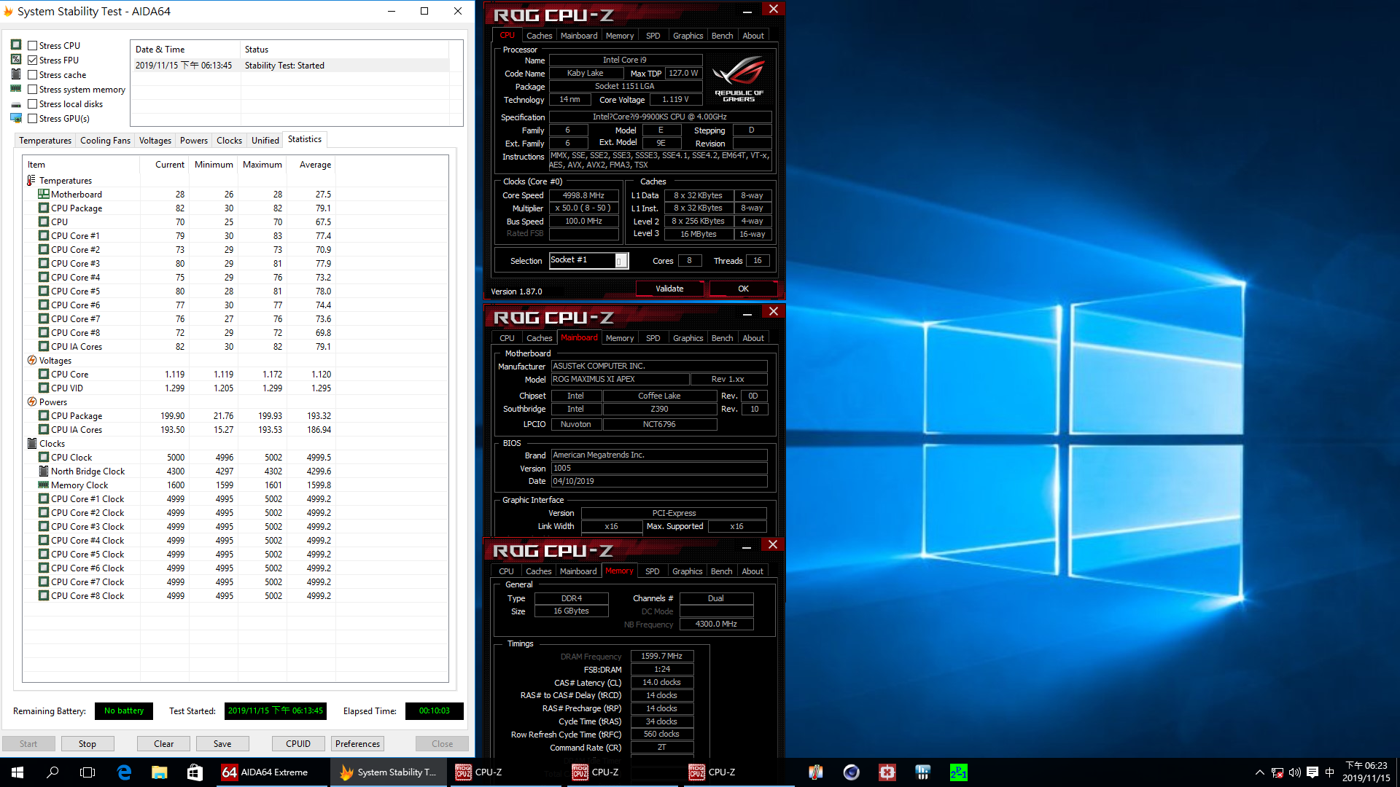Open volume control tray icon
The image size is (1400, 787).
(x=1295, y=772)
